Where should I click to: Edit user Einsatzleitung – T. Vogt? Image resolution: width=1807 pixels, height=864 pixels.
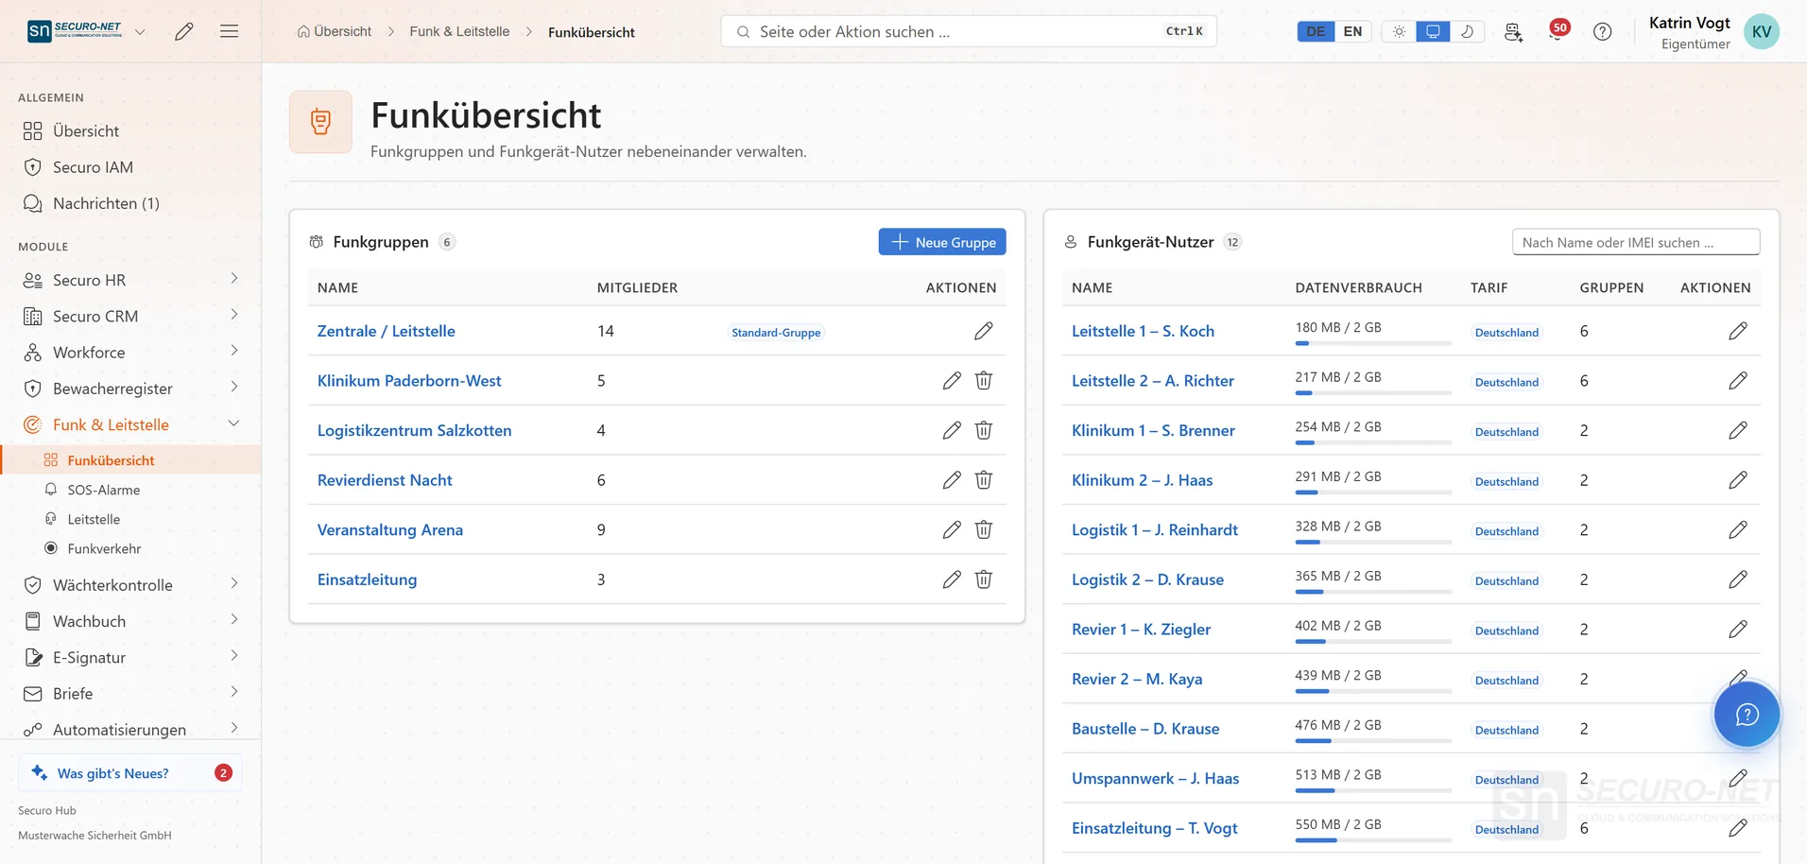tap(1738, 828)
